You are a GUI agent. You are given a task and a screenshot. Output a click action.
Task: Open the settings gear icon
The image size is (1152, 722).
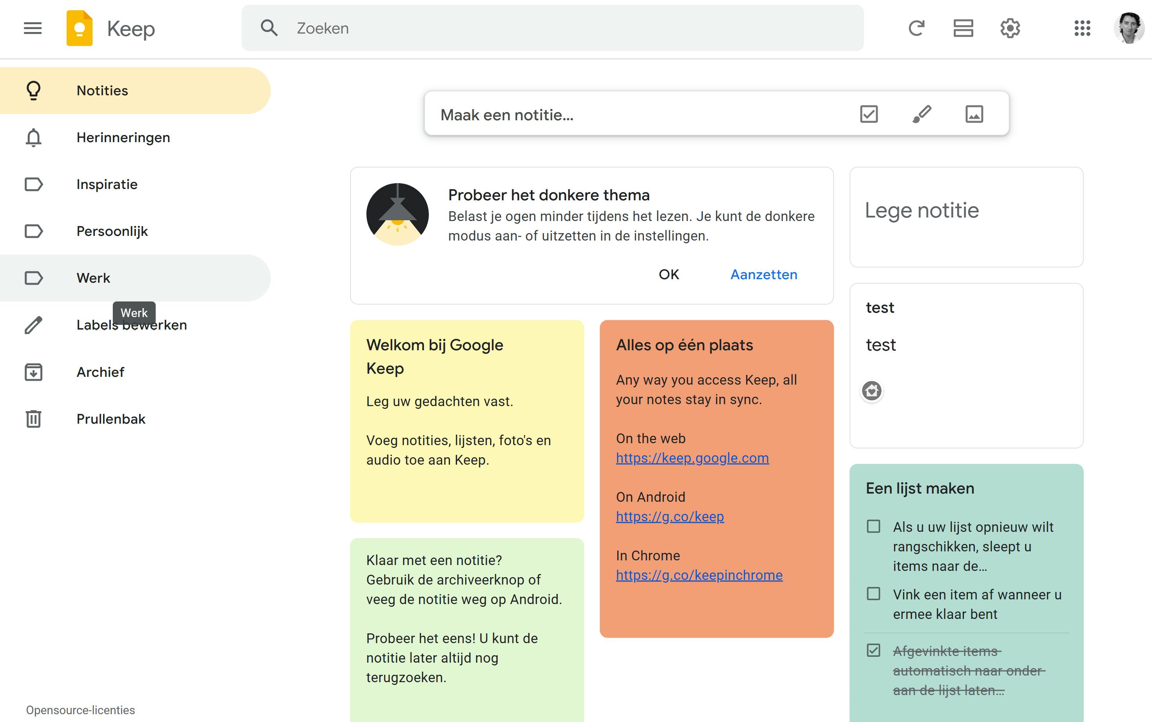point(1010,28)
